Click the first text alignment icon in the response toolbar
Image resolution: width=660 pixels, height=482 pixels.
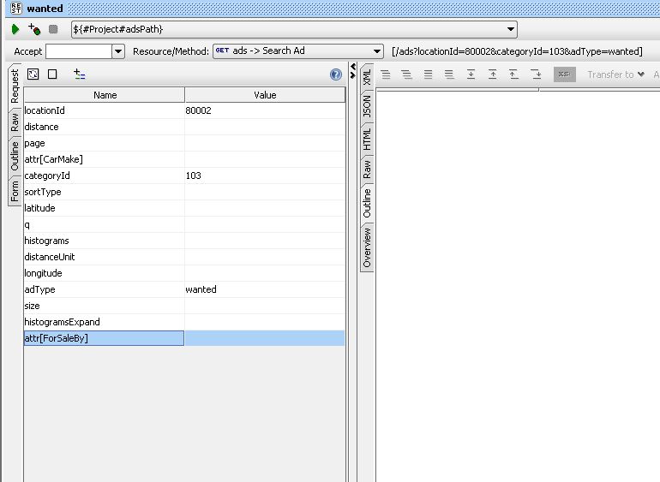(x=386, y=74)
